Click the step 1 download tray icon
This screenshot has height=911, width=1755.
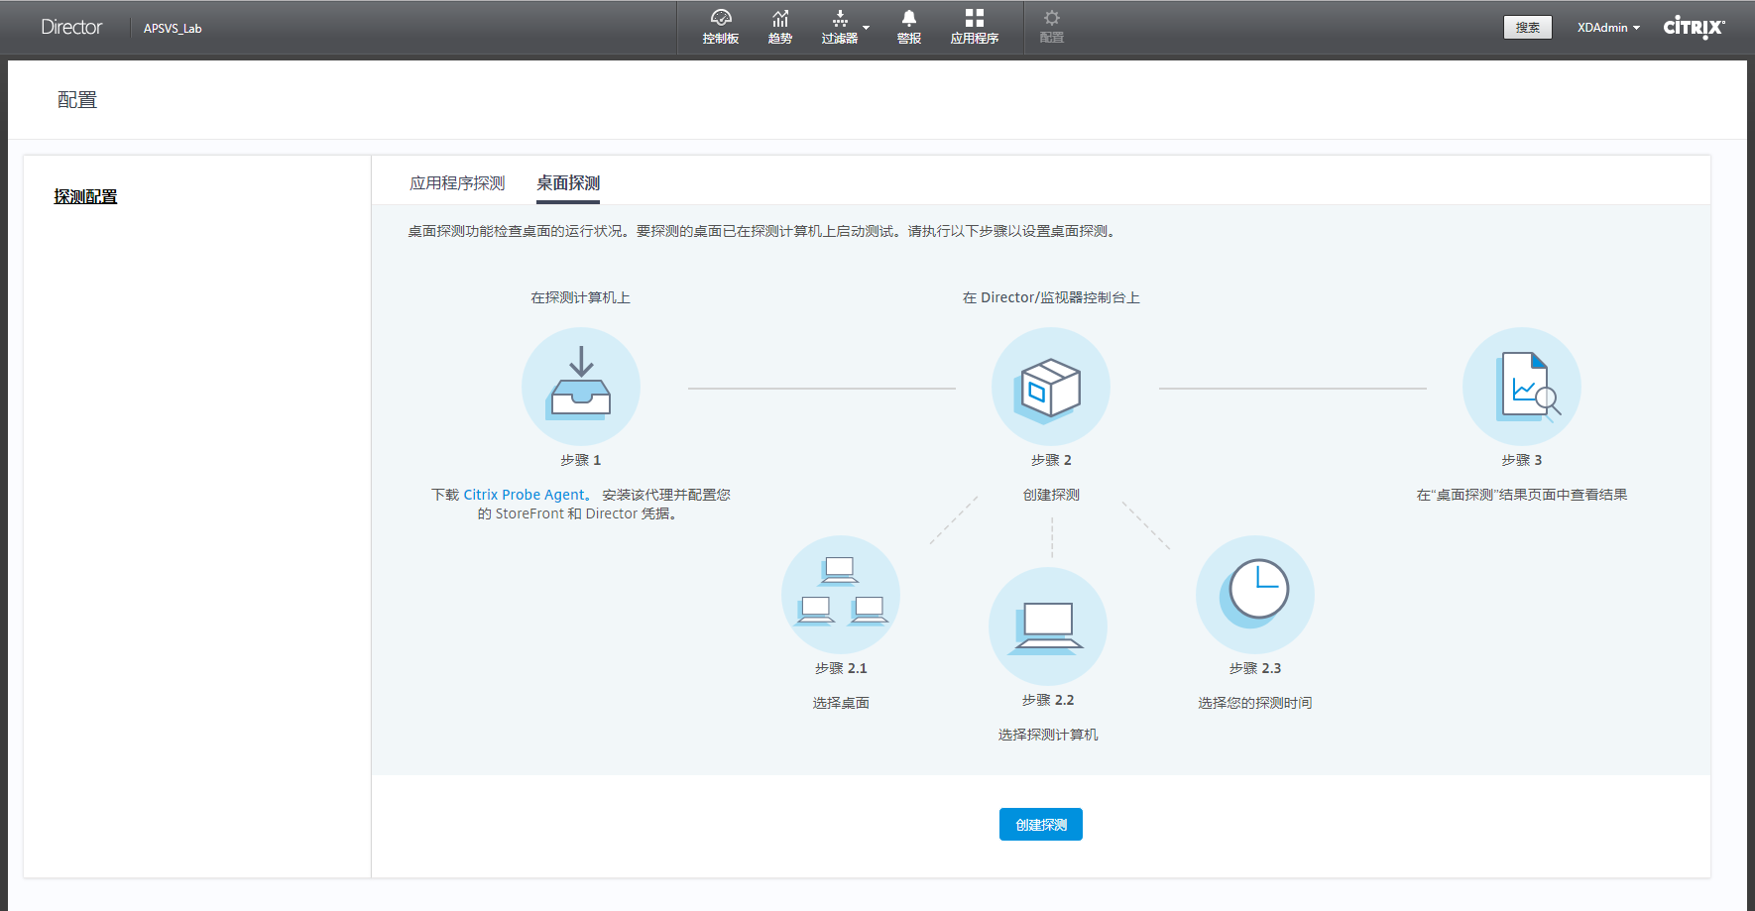pyautogui.click(x=581, y=387)
